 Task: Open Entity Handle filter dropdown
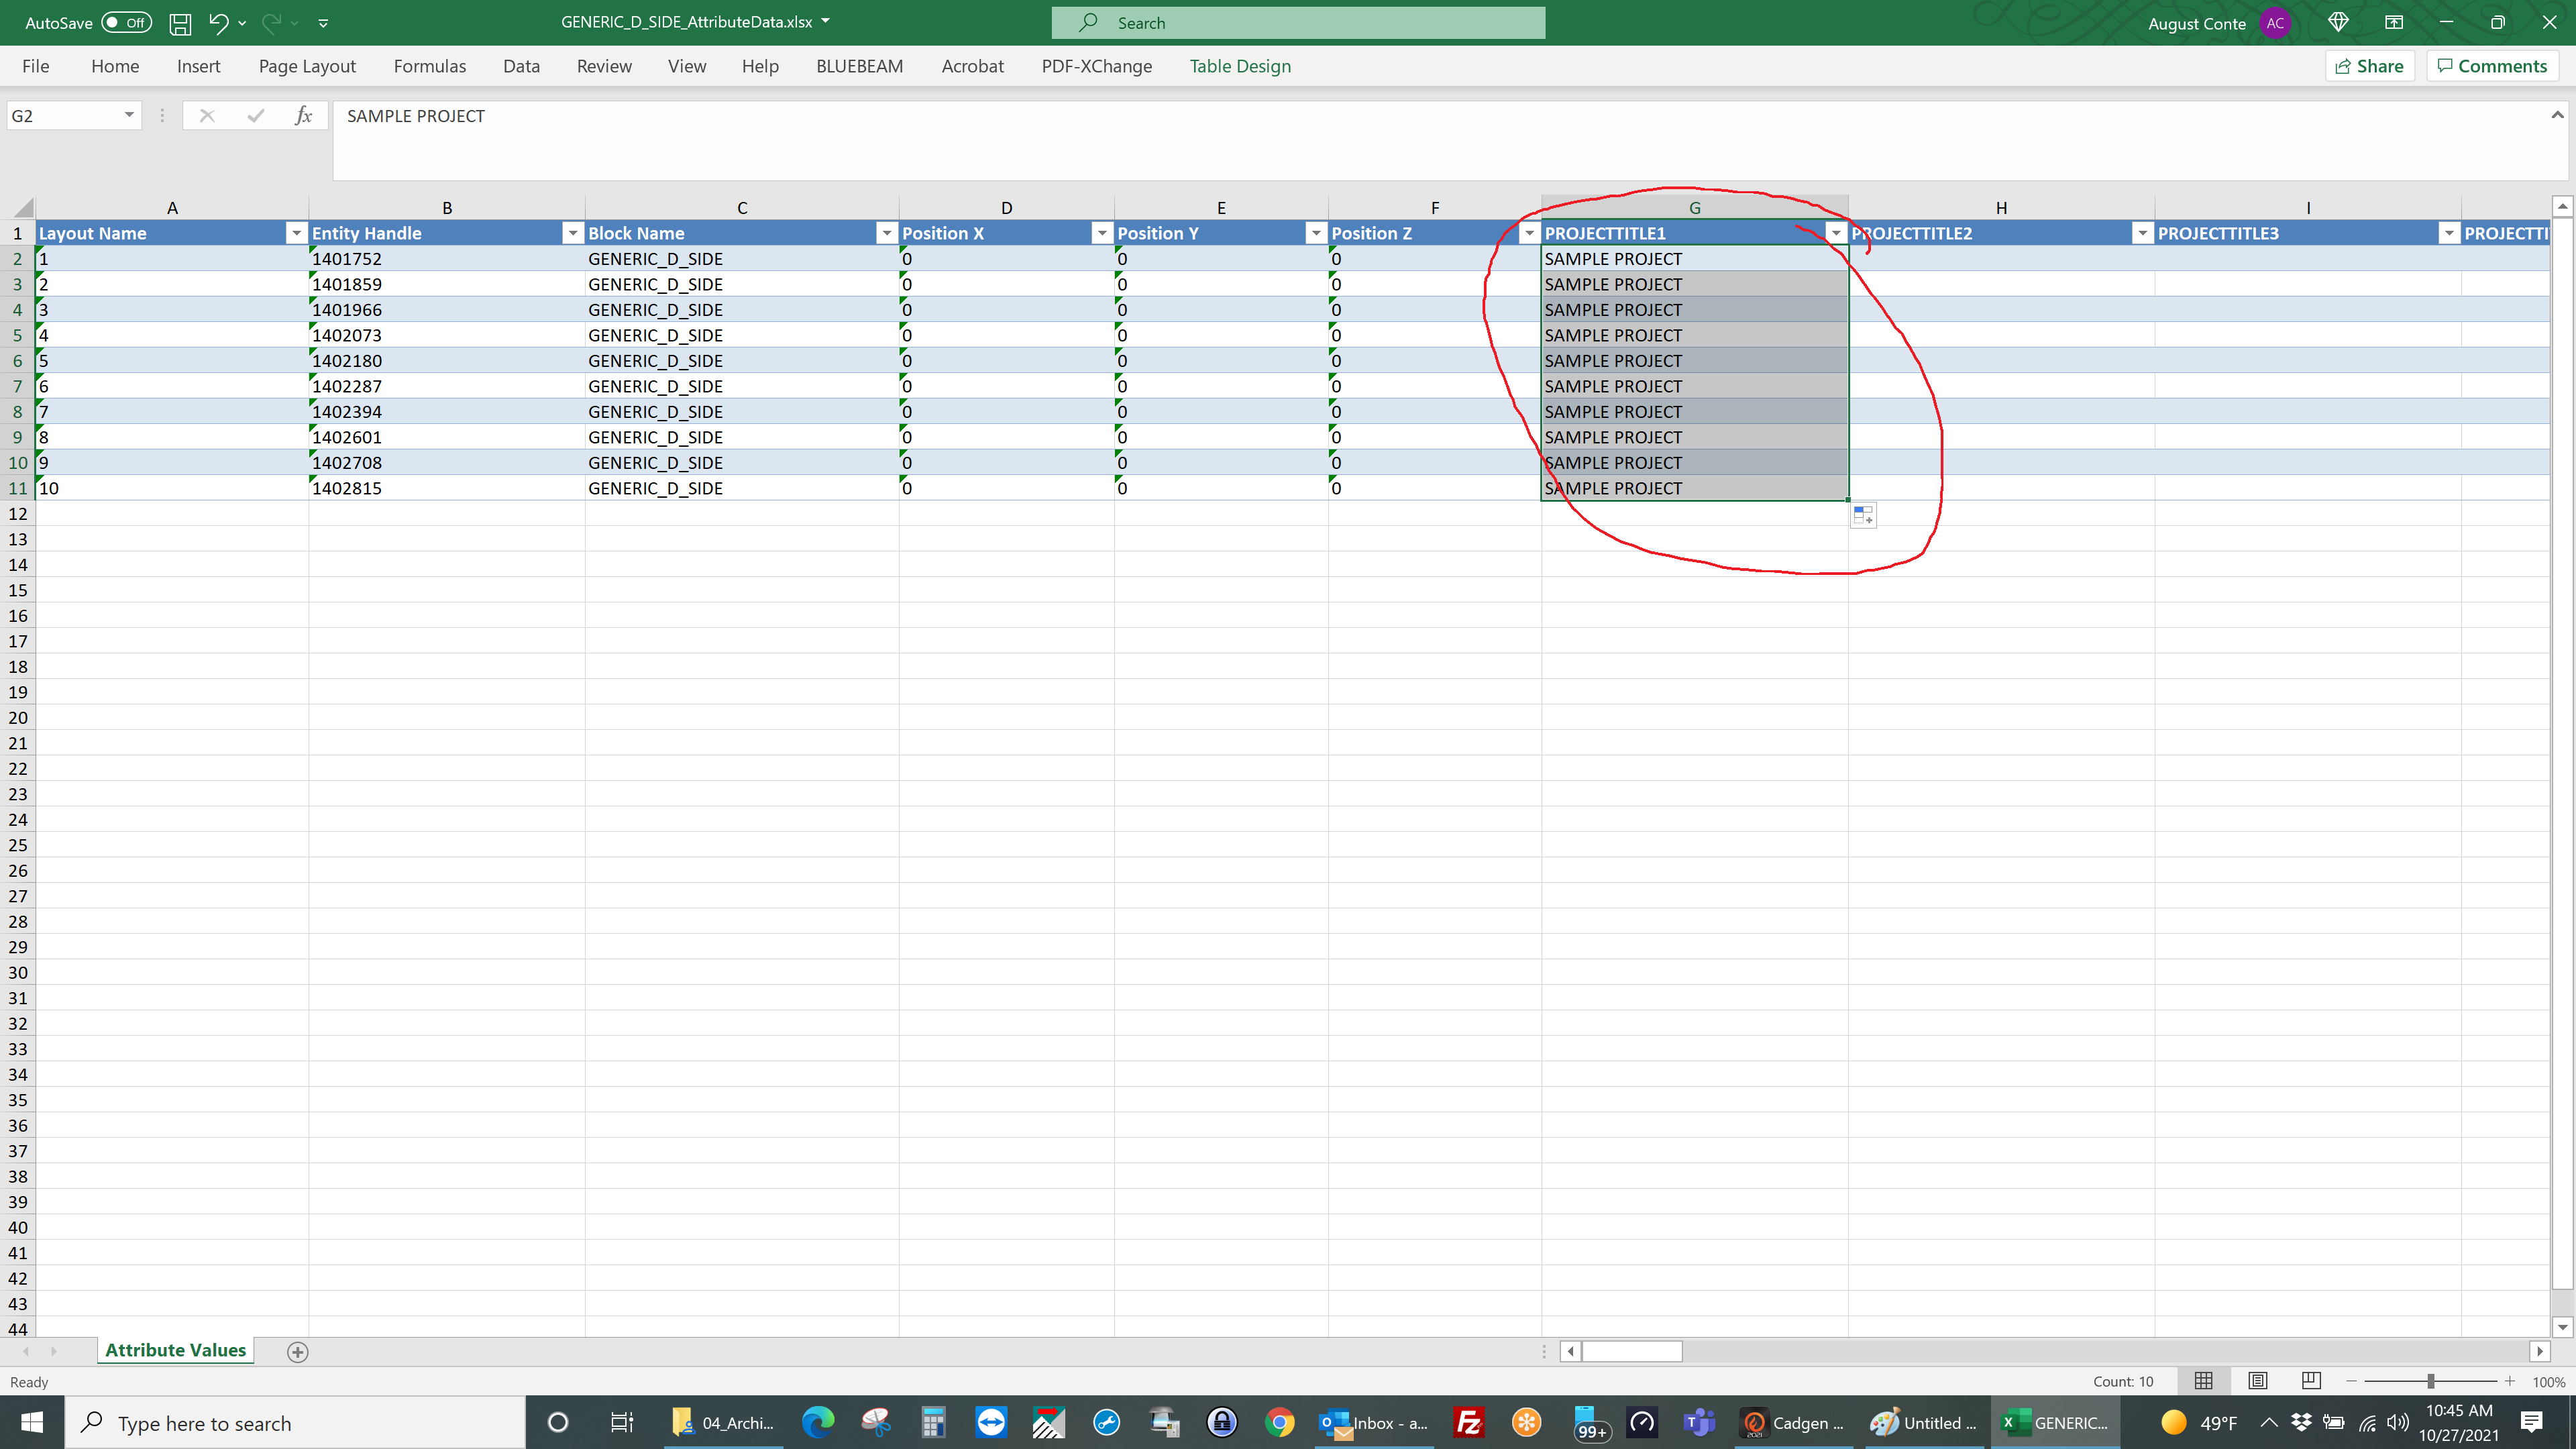[572, 233]
